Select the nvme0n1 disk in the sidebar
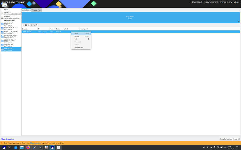 click(x=11, y=13)
